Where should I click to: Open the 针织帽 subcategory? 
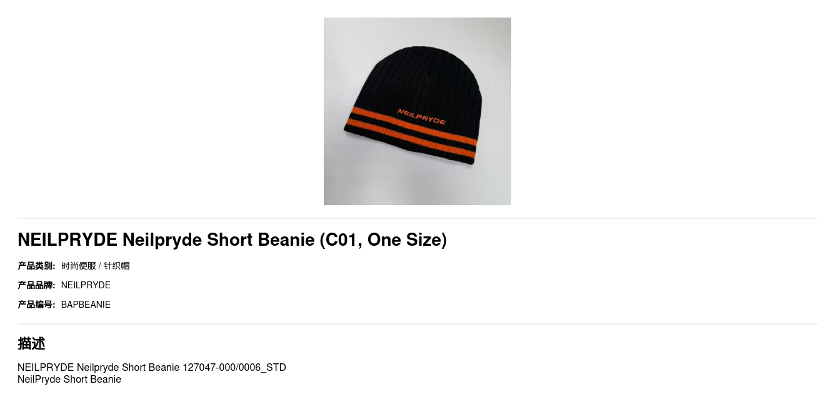(117, 266)
